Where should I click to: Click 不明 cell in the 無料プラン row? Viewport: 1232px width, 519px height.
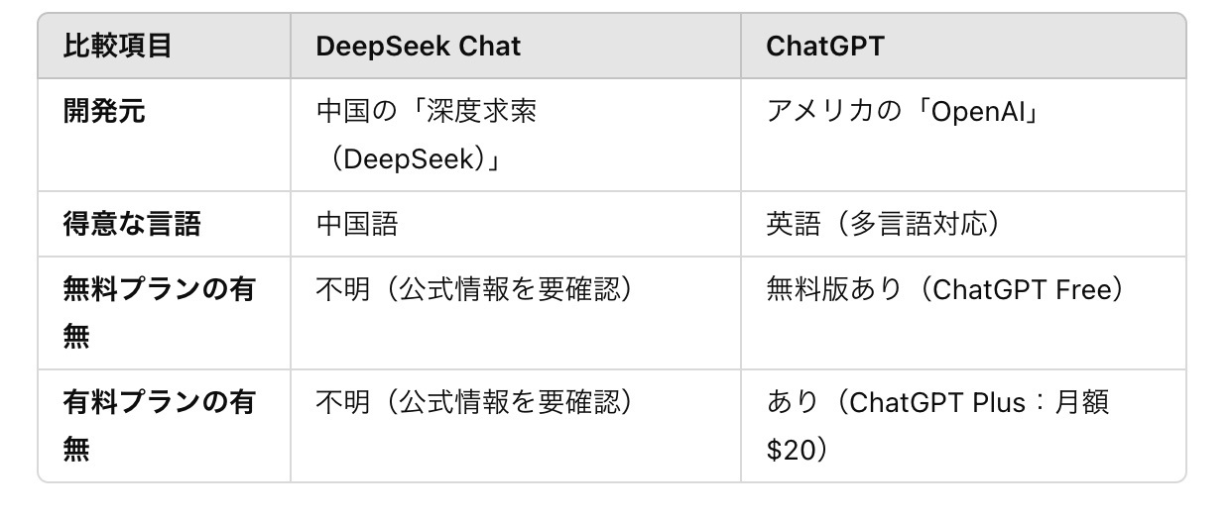click(473, 290)
